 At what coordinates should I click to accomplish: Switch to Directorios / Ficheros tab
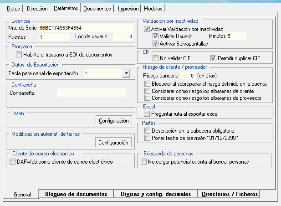pyautogui.click(x=230, y=194)
